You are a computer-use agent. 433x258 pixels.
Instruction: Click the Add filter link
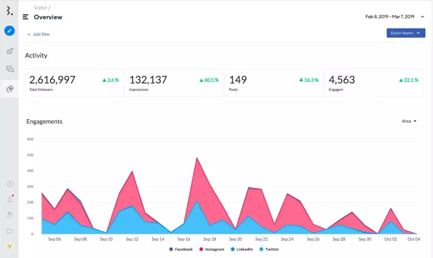click(x=38, y=34)
